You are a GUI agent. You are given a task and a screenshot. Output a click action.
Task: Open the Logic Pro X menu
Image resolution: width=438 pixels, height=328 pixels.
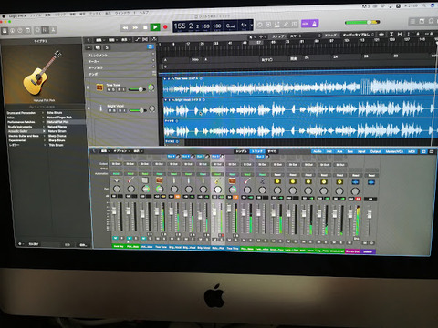pyautogui.click(x=17, y=15)
